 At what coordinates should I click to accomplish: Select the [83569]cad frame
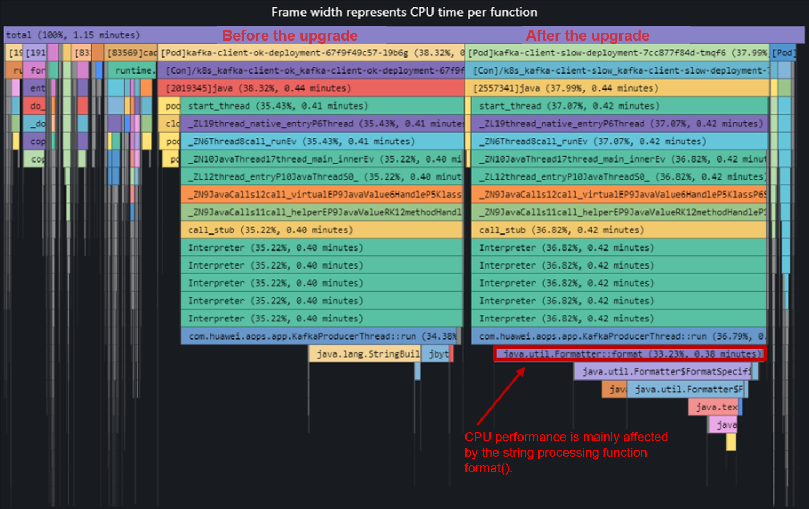pyautogui.click(x=130, y=53)
